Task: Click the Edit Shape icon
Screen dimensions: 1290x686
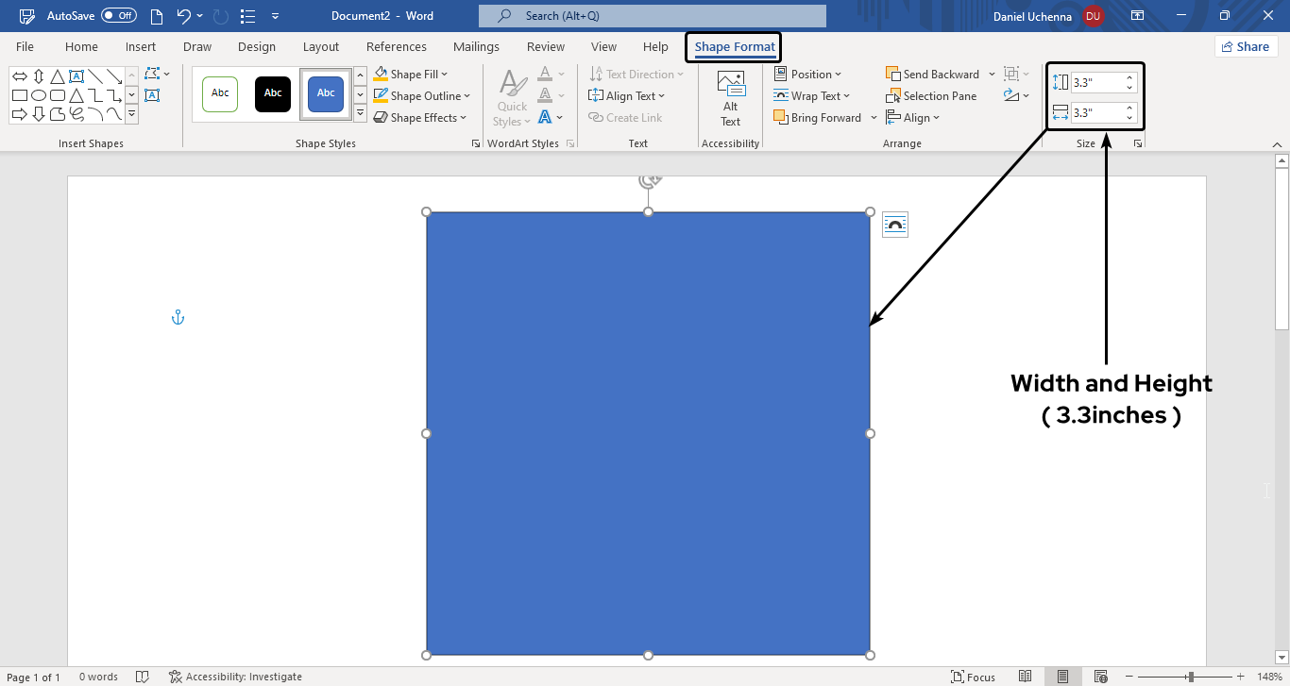Action: coord(152,74)
